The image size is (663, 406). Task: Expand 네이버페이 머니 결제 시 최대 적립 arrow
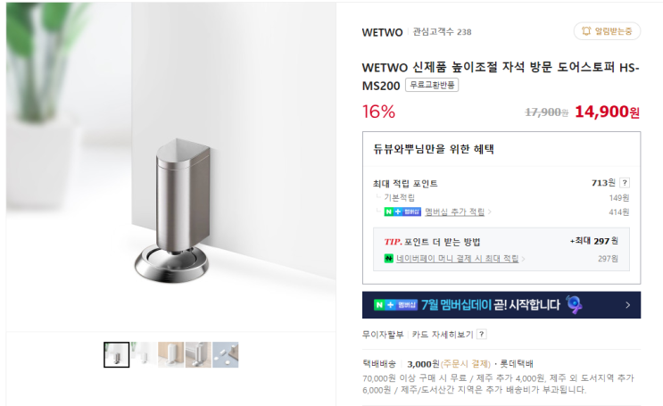pyautogui.click(x=523, y=259)
